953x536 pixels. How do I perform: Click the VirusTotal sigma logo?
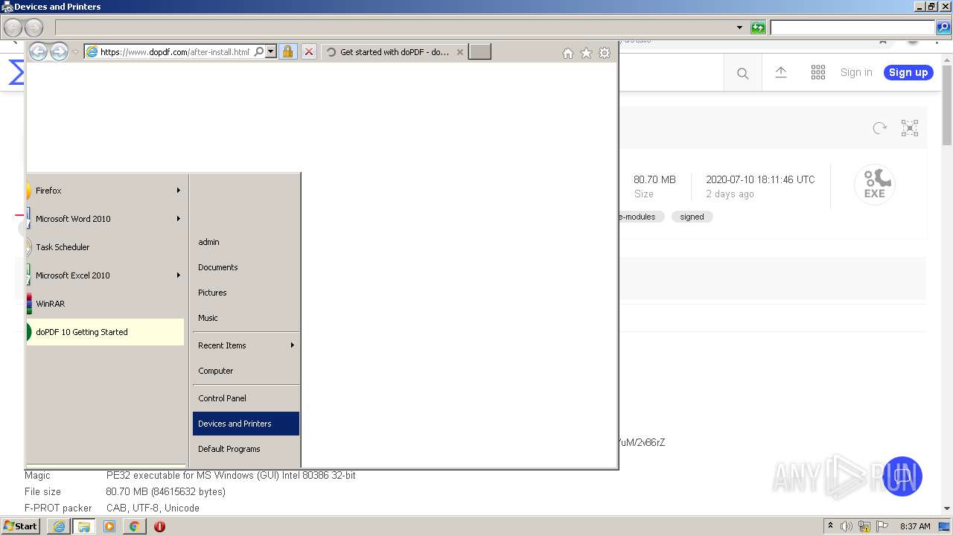[16, 72]
